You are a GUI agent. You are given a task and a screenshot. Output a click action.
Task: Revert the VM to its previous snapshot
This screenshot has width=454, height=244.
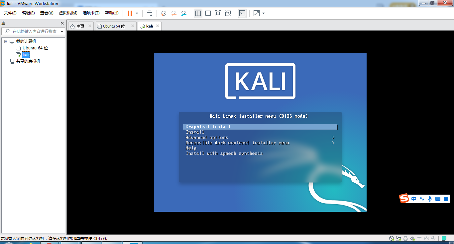(174, 13)
